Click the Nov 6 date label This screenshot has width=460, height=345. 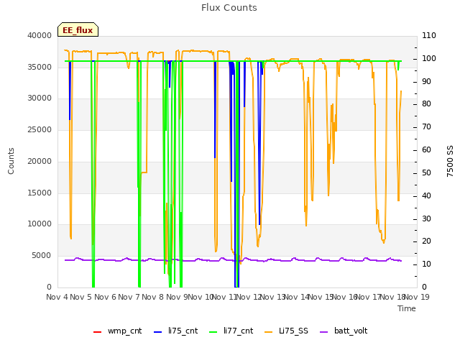tap(105, 297)
